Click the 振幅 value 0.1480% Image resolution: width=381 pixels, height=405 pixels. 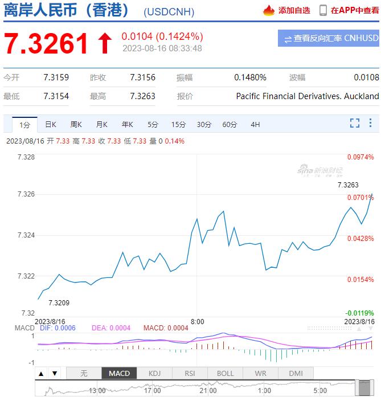[x=250, y=77]
